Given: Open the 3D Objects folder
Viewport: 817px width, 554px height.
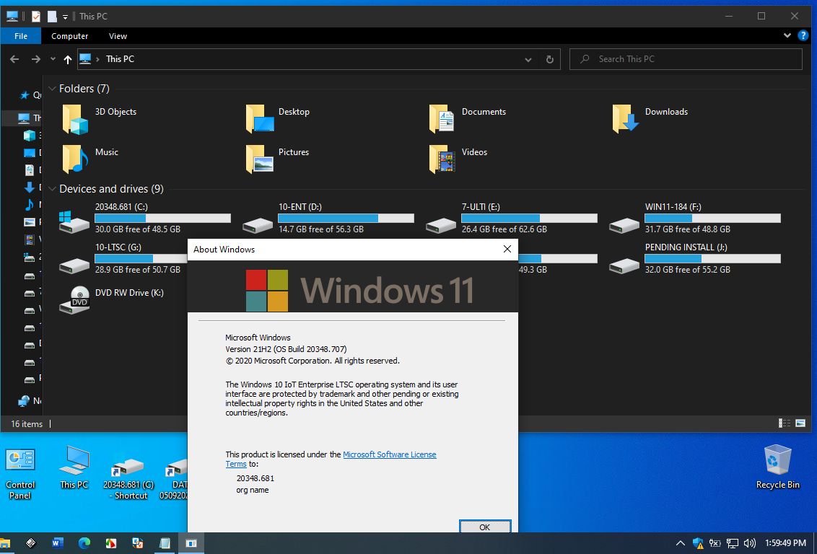Looking at the screenshot, I should (x=100, y=118).
